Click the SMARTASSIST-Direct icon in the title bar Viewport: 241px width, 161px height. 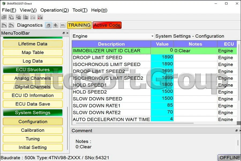[4, 3]
